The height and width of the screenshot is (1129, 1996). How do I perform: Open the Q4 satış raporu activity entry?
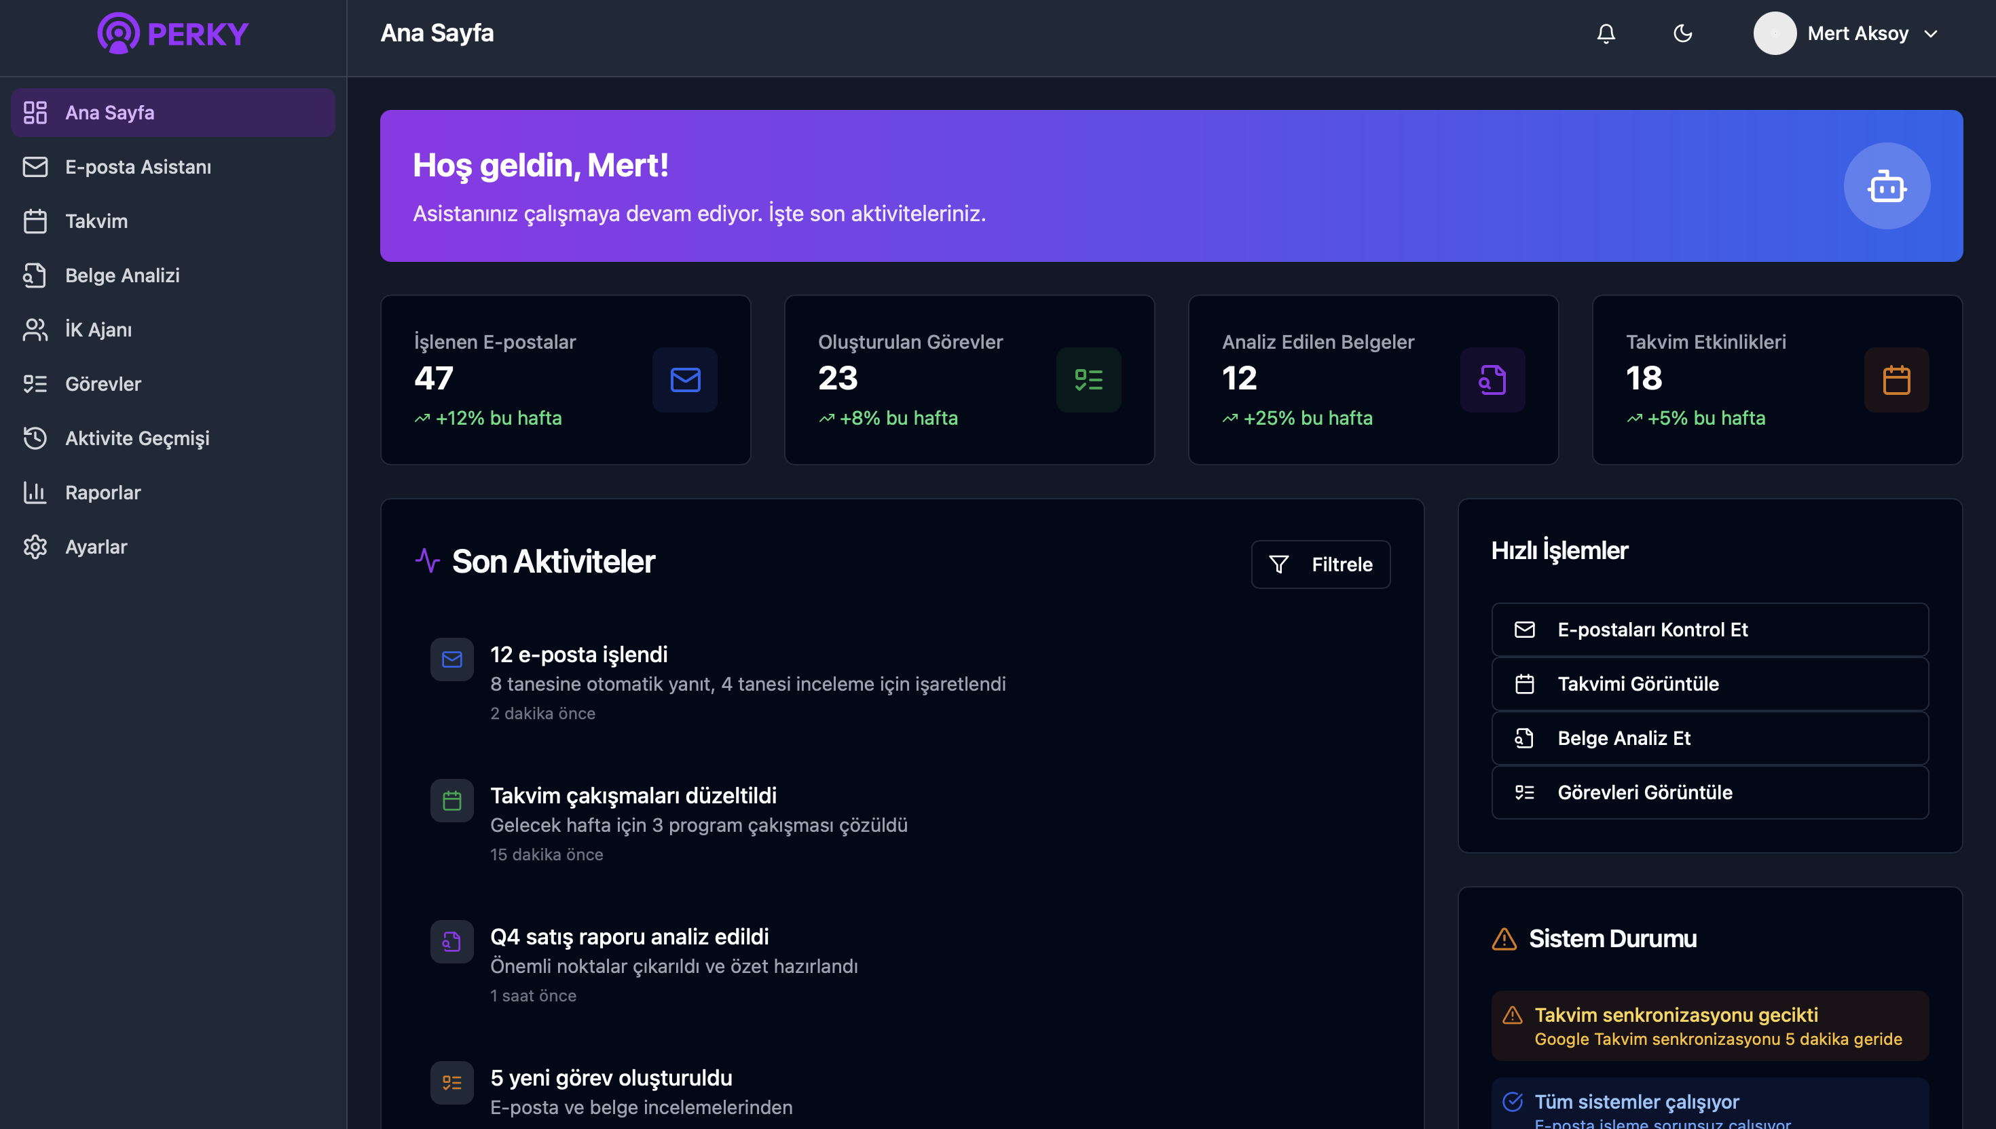[x=629, y=937]
